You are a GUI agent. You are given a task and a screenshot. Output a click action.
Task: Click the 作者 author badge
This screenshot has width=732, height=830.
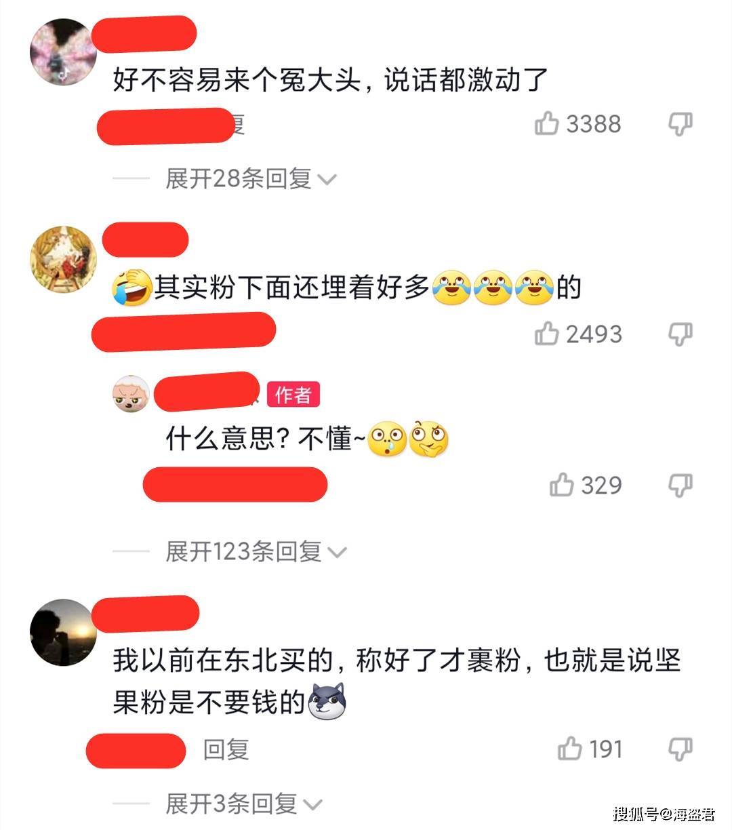tap(293, 395)
